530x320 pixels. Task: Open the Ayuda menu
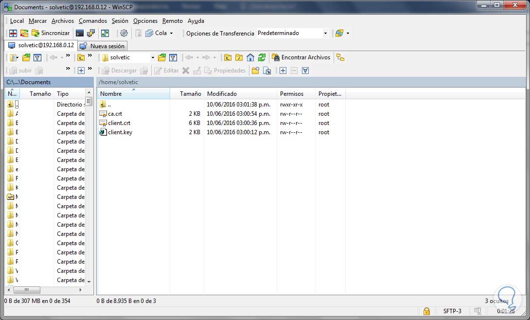[195, 21]
